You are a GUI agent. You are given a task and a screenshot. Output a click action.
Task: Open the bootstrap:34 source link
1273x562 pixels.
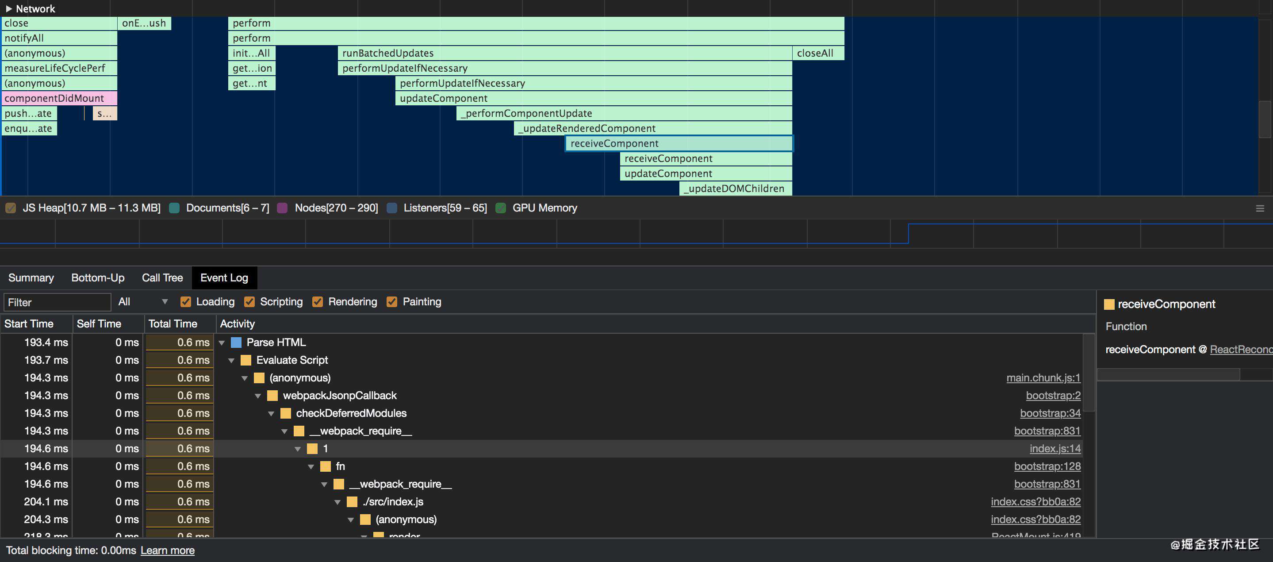pos(1050,413)
